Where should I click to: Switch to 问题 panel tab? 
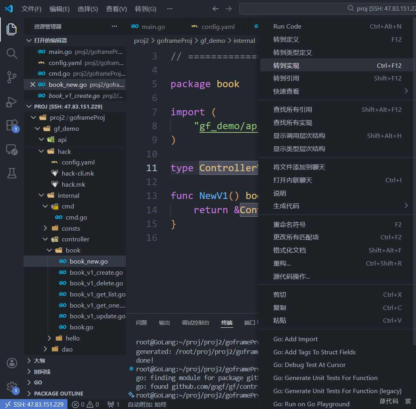[x=142, y=323]
